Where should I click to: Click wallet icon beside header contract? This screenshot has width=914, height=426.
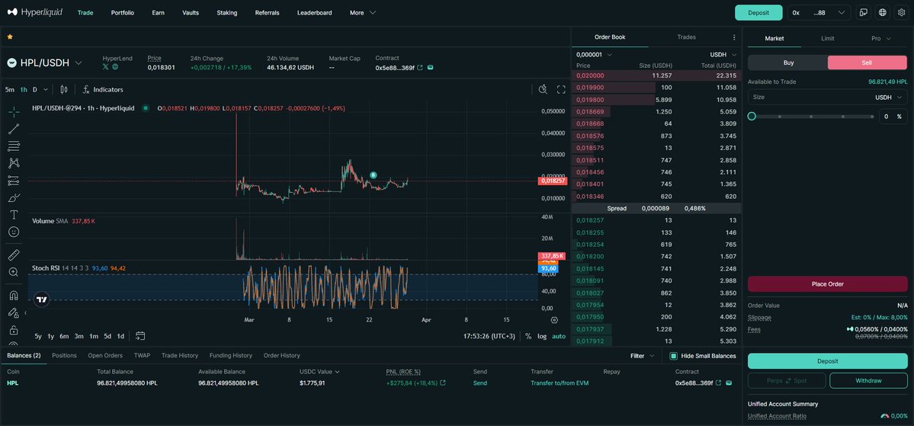(431, 68)
